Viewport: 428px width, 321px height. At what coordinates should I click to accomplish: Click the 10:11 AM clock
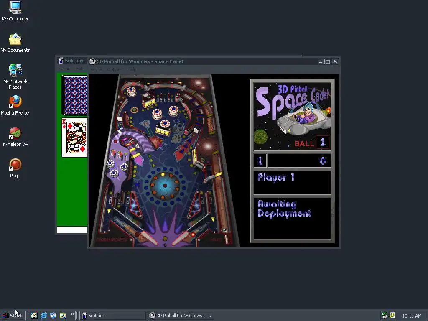412,316
